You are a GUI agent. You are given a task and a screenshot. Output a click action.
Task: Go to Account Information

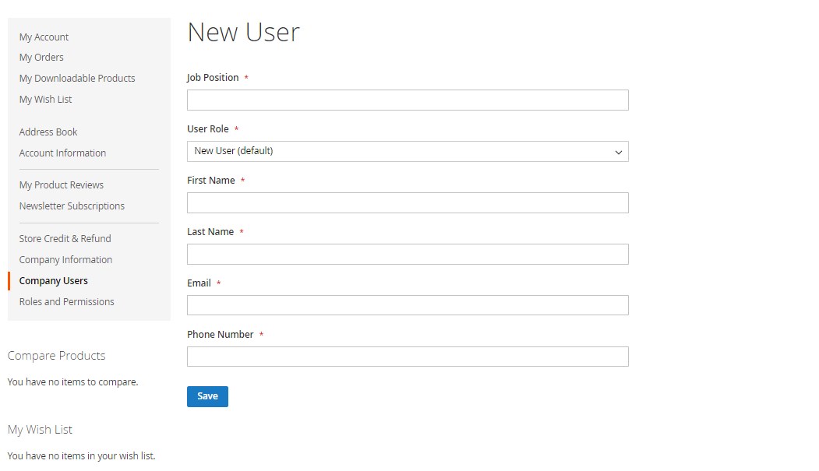62,153
